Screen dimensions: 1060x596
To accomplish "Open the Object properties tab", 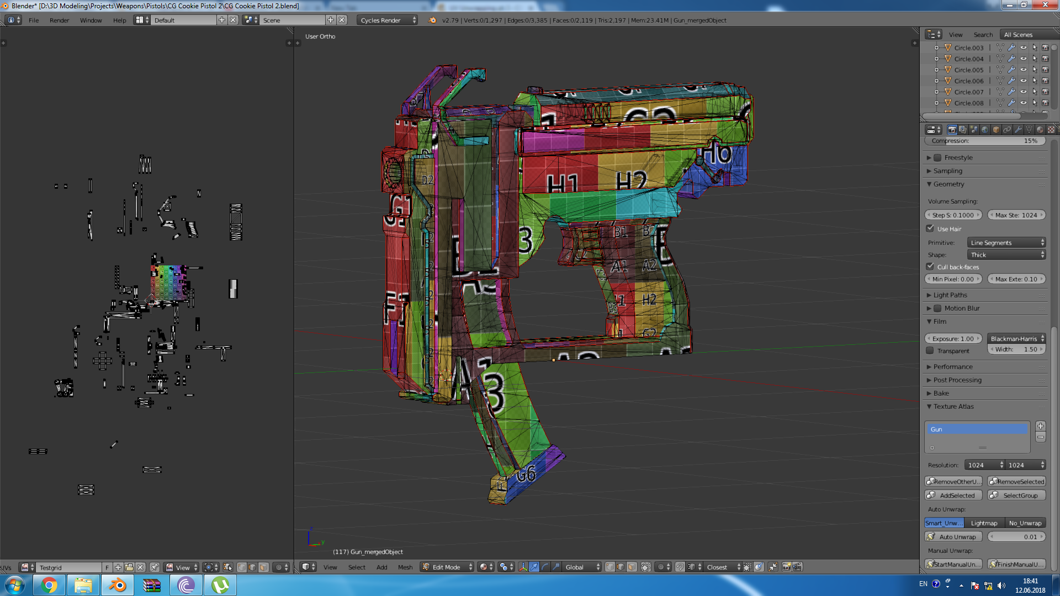I will [x=996, y=130].
